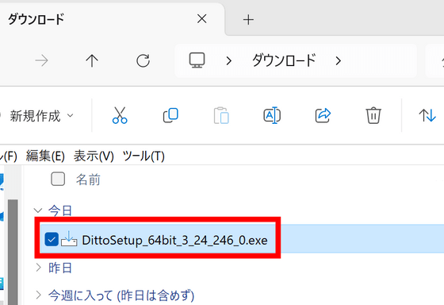Close the ダウンロード tab

coord(202,19)
